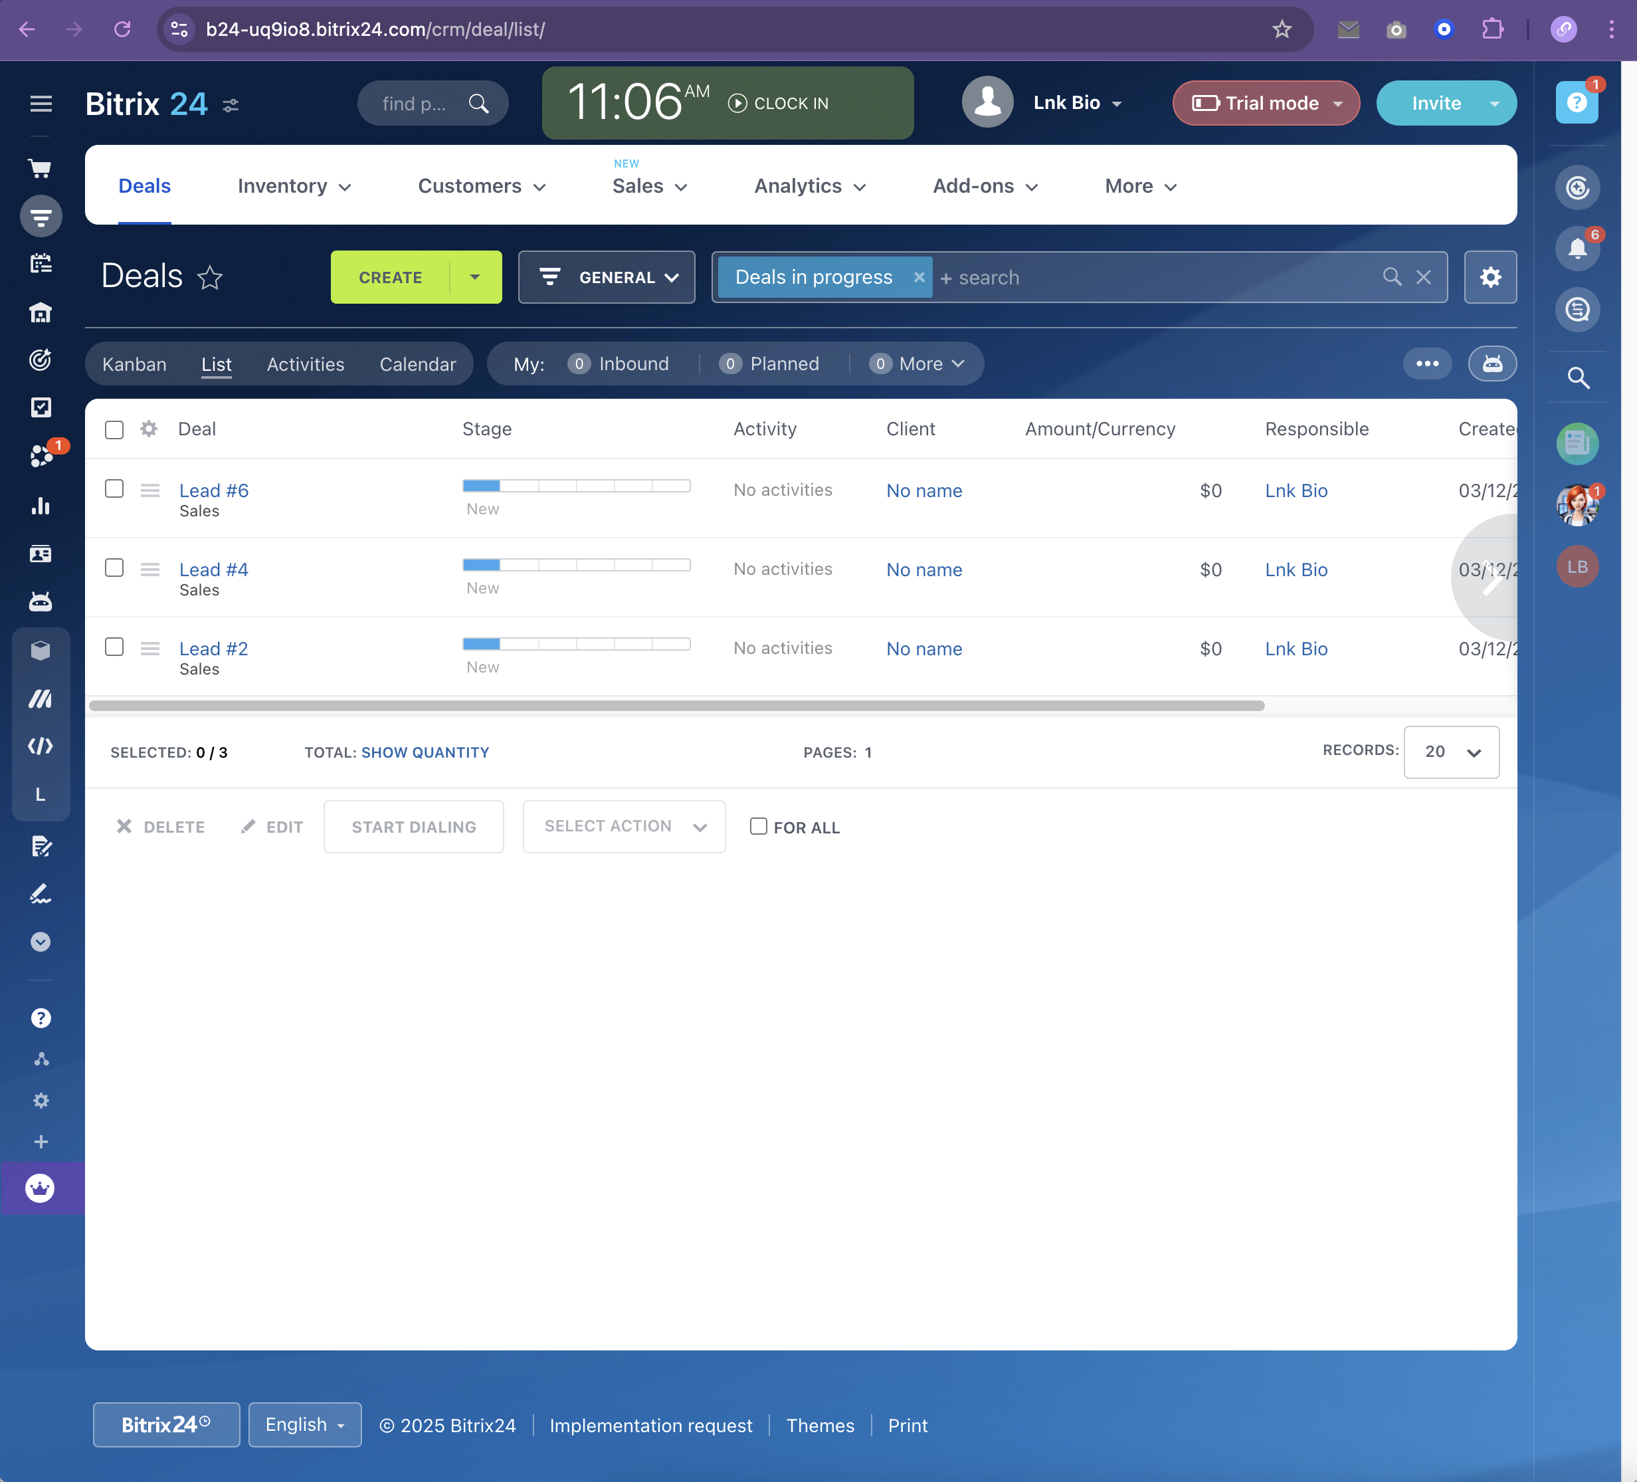
Task: Open the Lead #4 deal link
Action: tap(213, 570)
